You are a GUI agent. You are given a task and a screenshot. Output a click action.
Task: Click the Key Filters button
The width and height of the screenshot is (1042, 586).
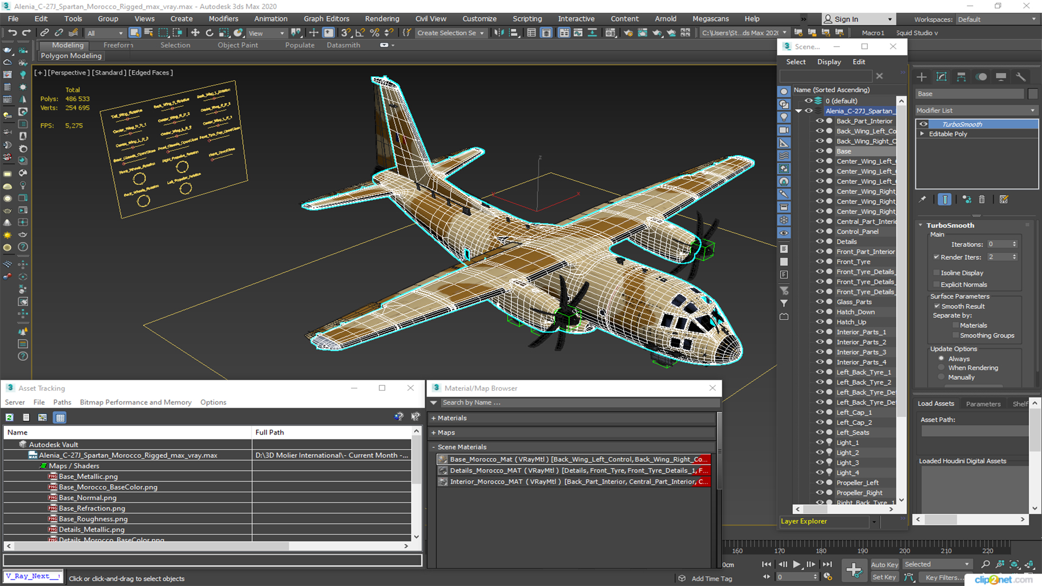[944, 577]
